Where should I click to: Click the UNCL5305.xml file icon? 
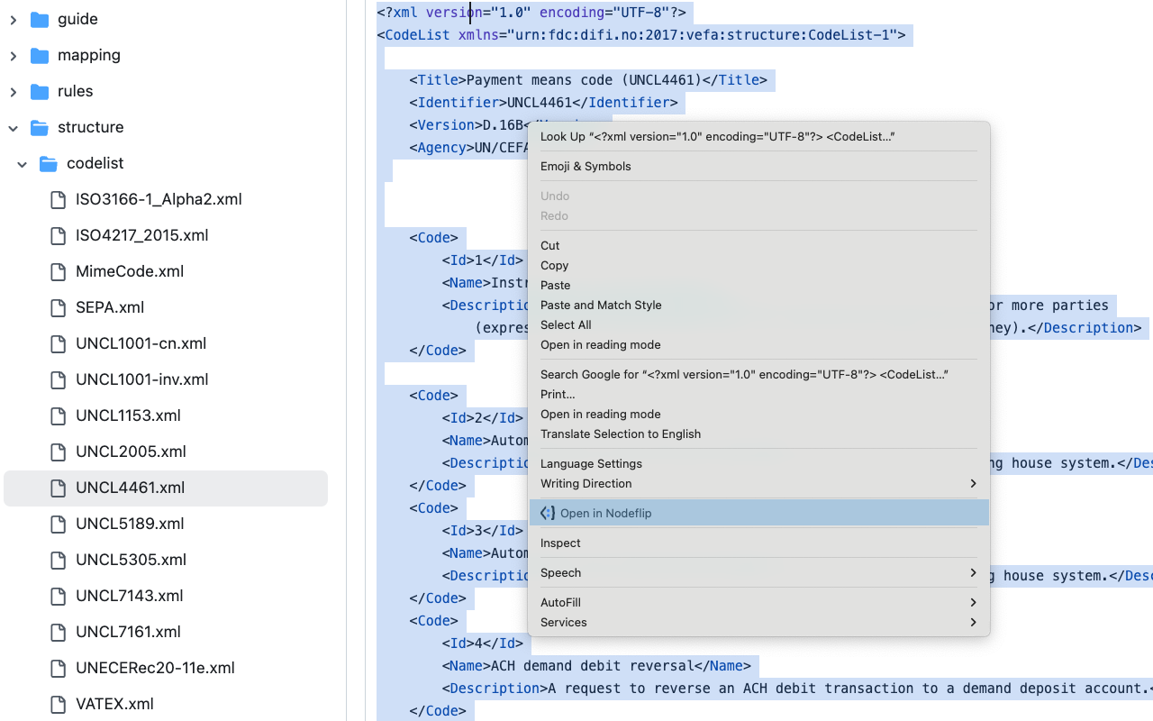(58, 560)
